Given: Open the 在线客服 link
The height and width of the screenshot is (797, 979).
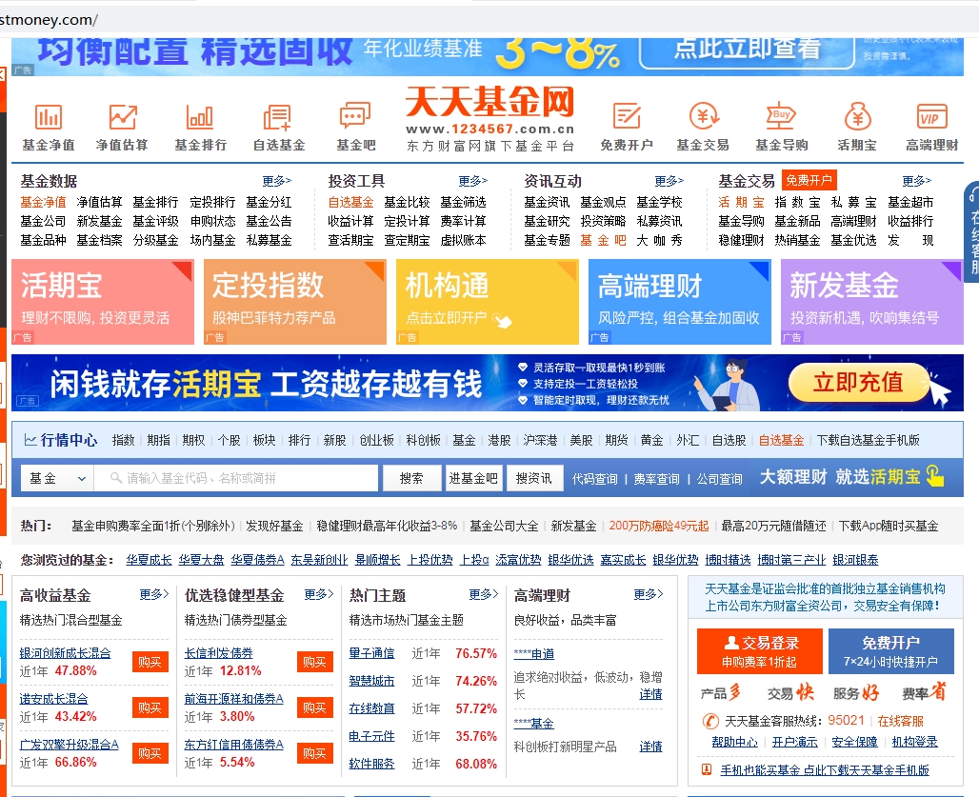Looking at the screenshot, I should point(900,721).
